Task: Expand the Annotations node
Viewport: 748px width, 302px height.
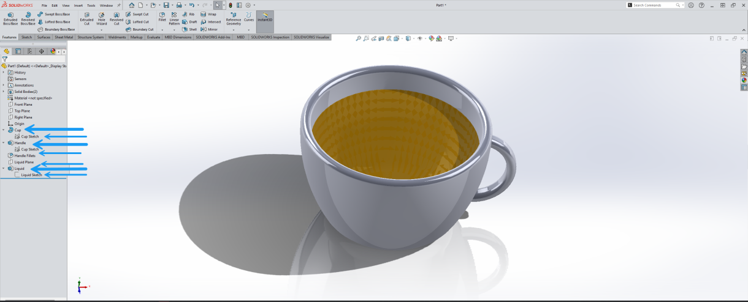Action: [x=3, y=85]
